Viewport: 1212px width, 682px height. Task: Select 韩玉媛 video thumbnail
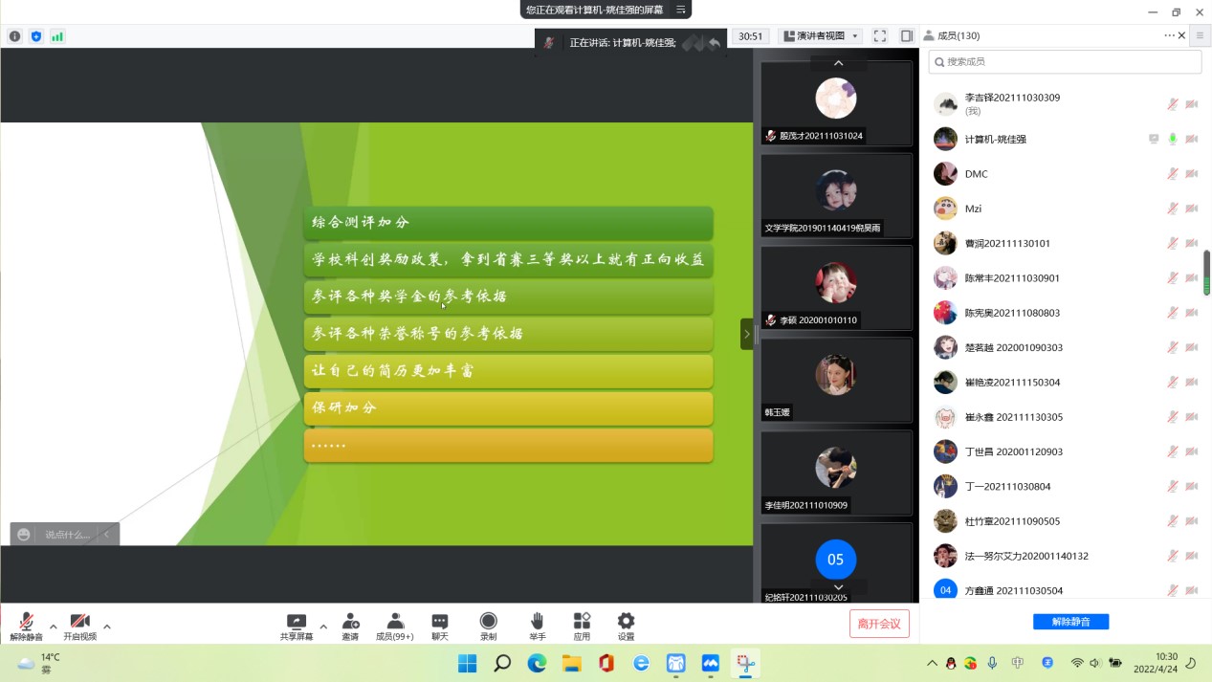point(837,381)
